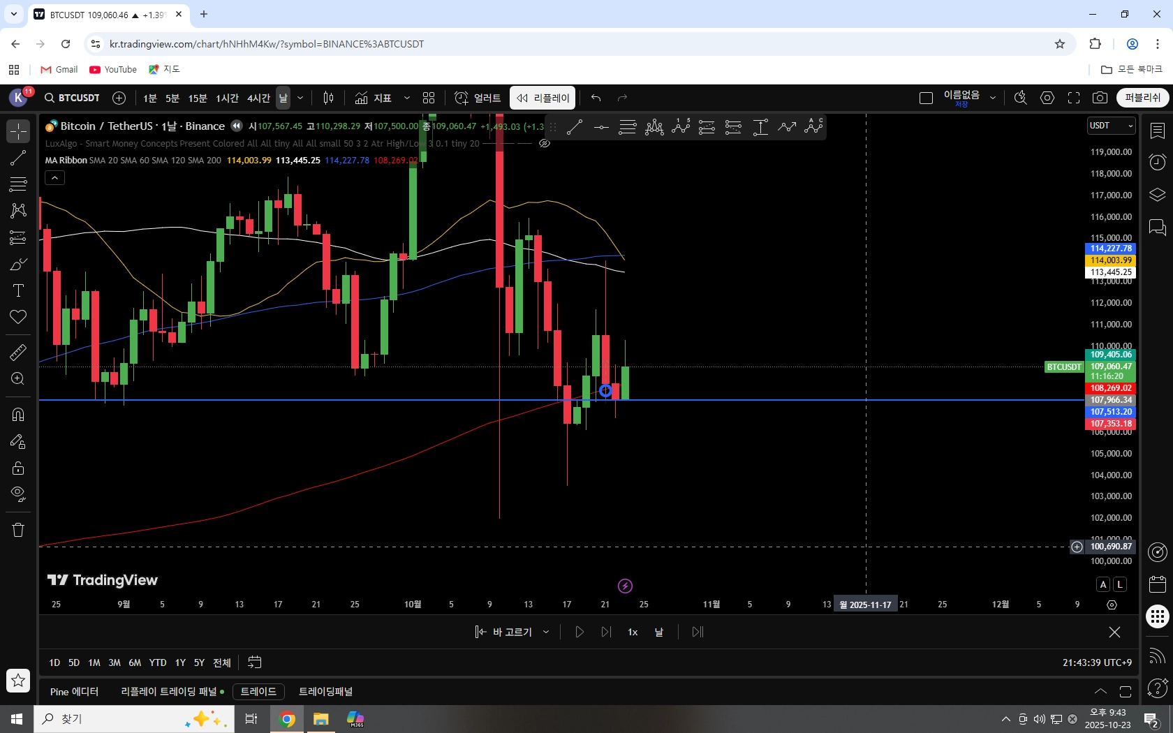Open the USDT currency dropdown
The image size is (1173, 733).
click(x=1111, y=126)
